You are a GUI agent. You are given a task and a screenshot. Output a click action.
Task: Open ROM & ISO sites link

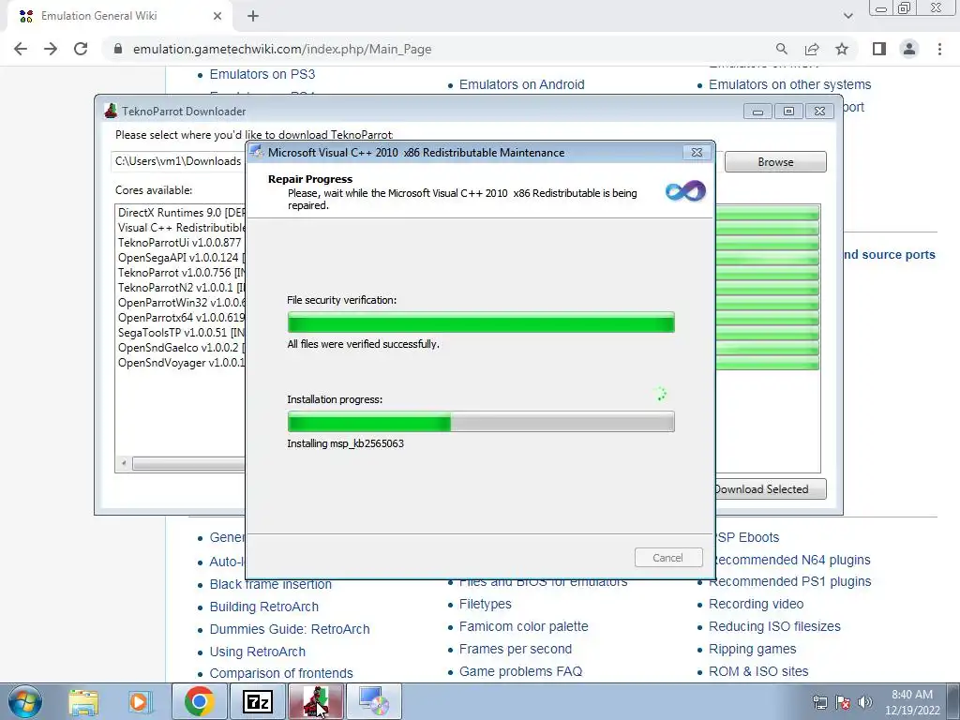758,671
